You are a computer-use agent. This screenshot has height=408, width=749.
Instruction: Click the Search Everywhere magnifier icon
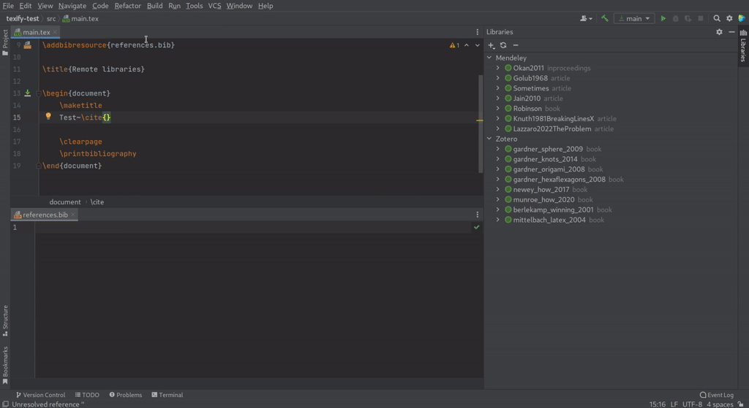point(717,18)
